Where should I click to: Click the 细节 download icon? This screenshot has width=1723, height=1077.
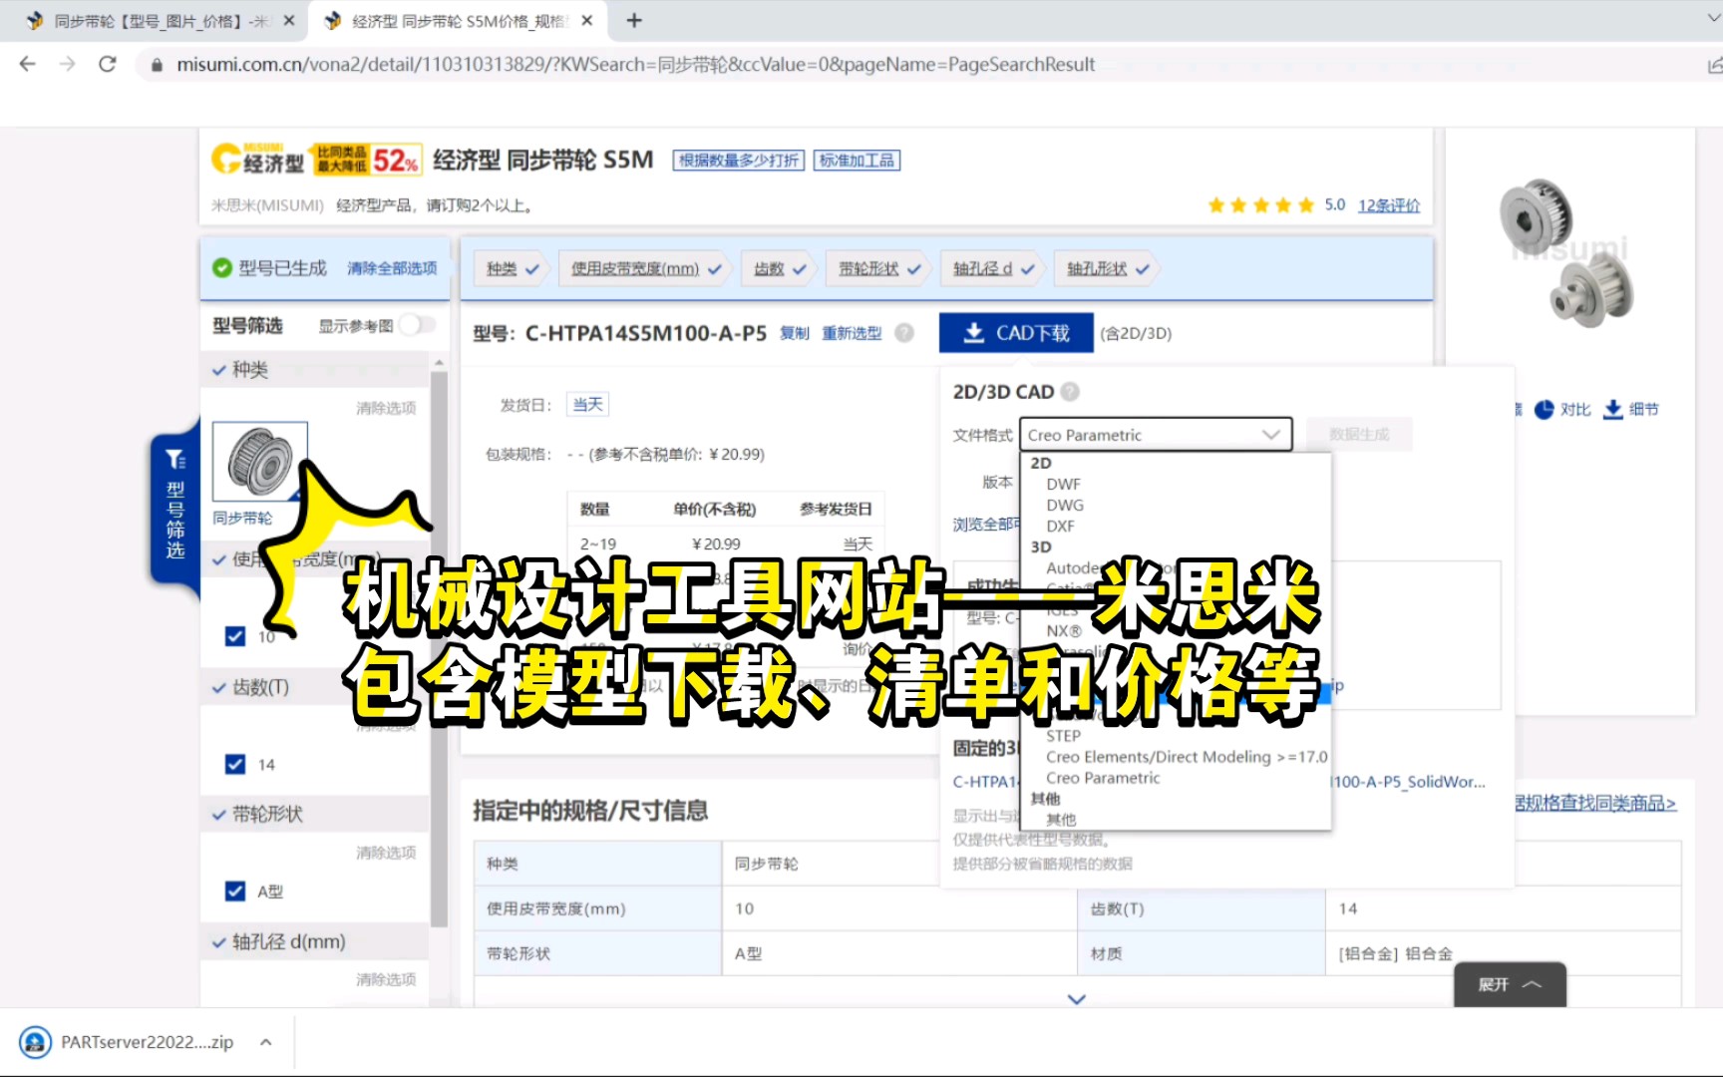1612,410
